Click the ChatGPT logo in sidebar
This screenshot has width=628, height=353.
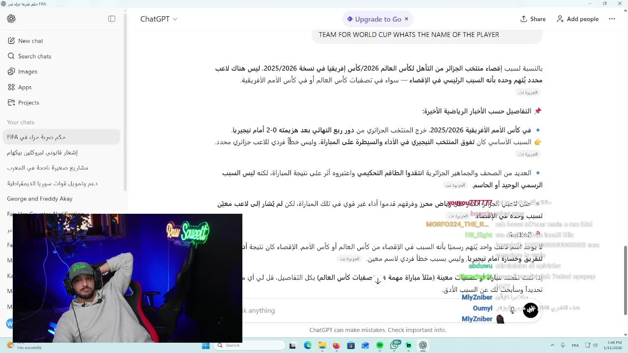click(x=11, y=19)
